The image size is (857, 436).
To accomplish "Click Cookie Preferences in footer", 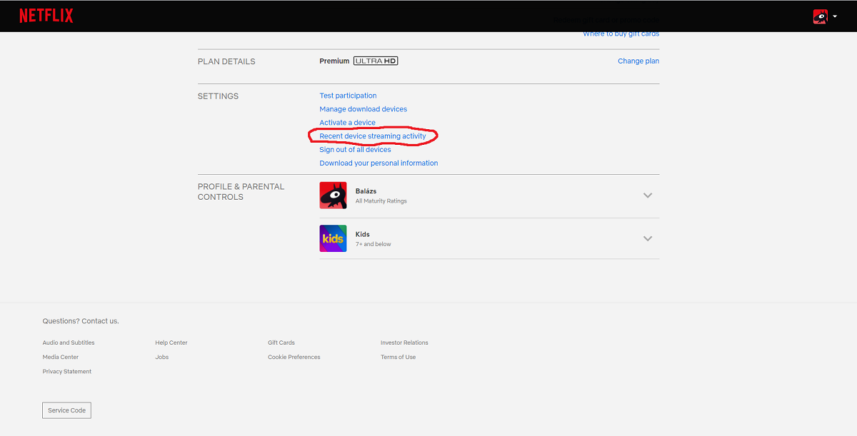I will pos(294,357).
